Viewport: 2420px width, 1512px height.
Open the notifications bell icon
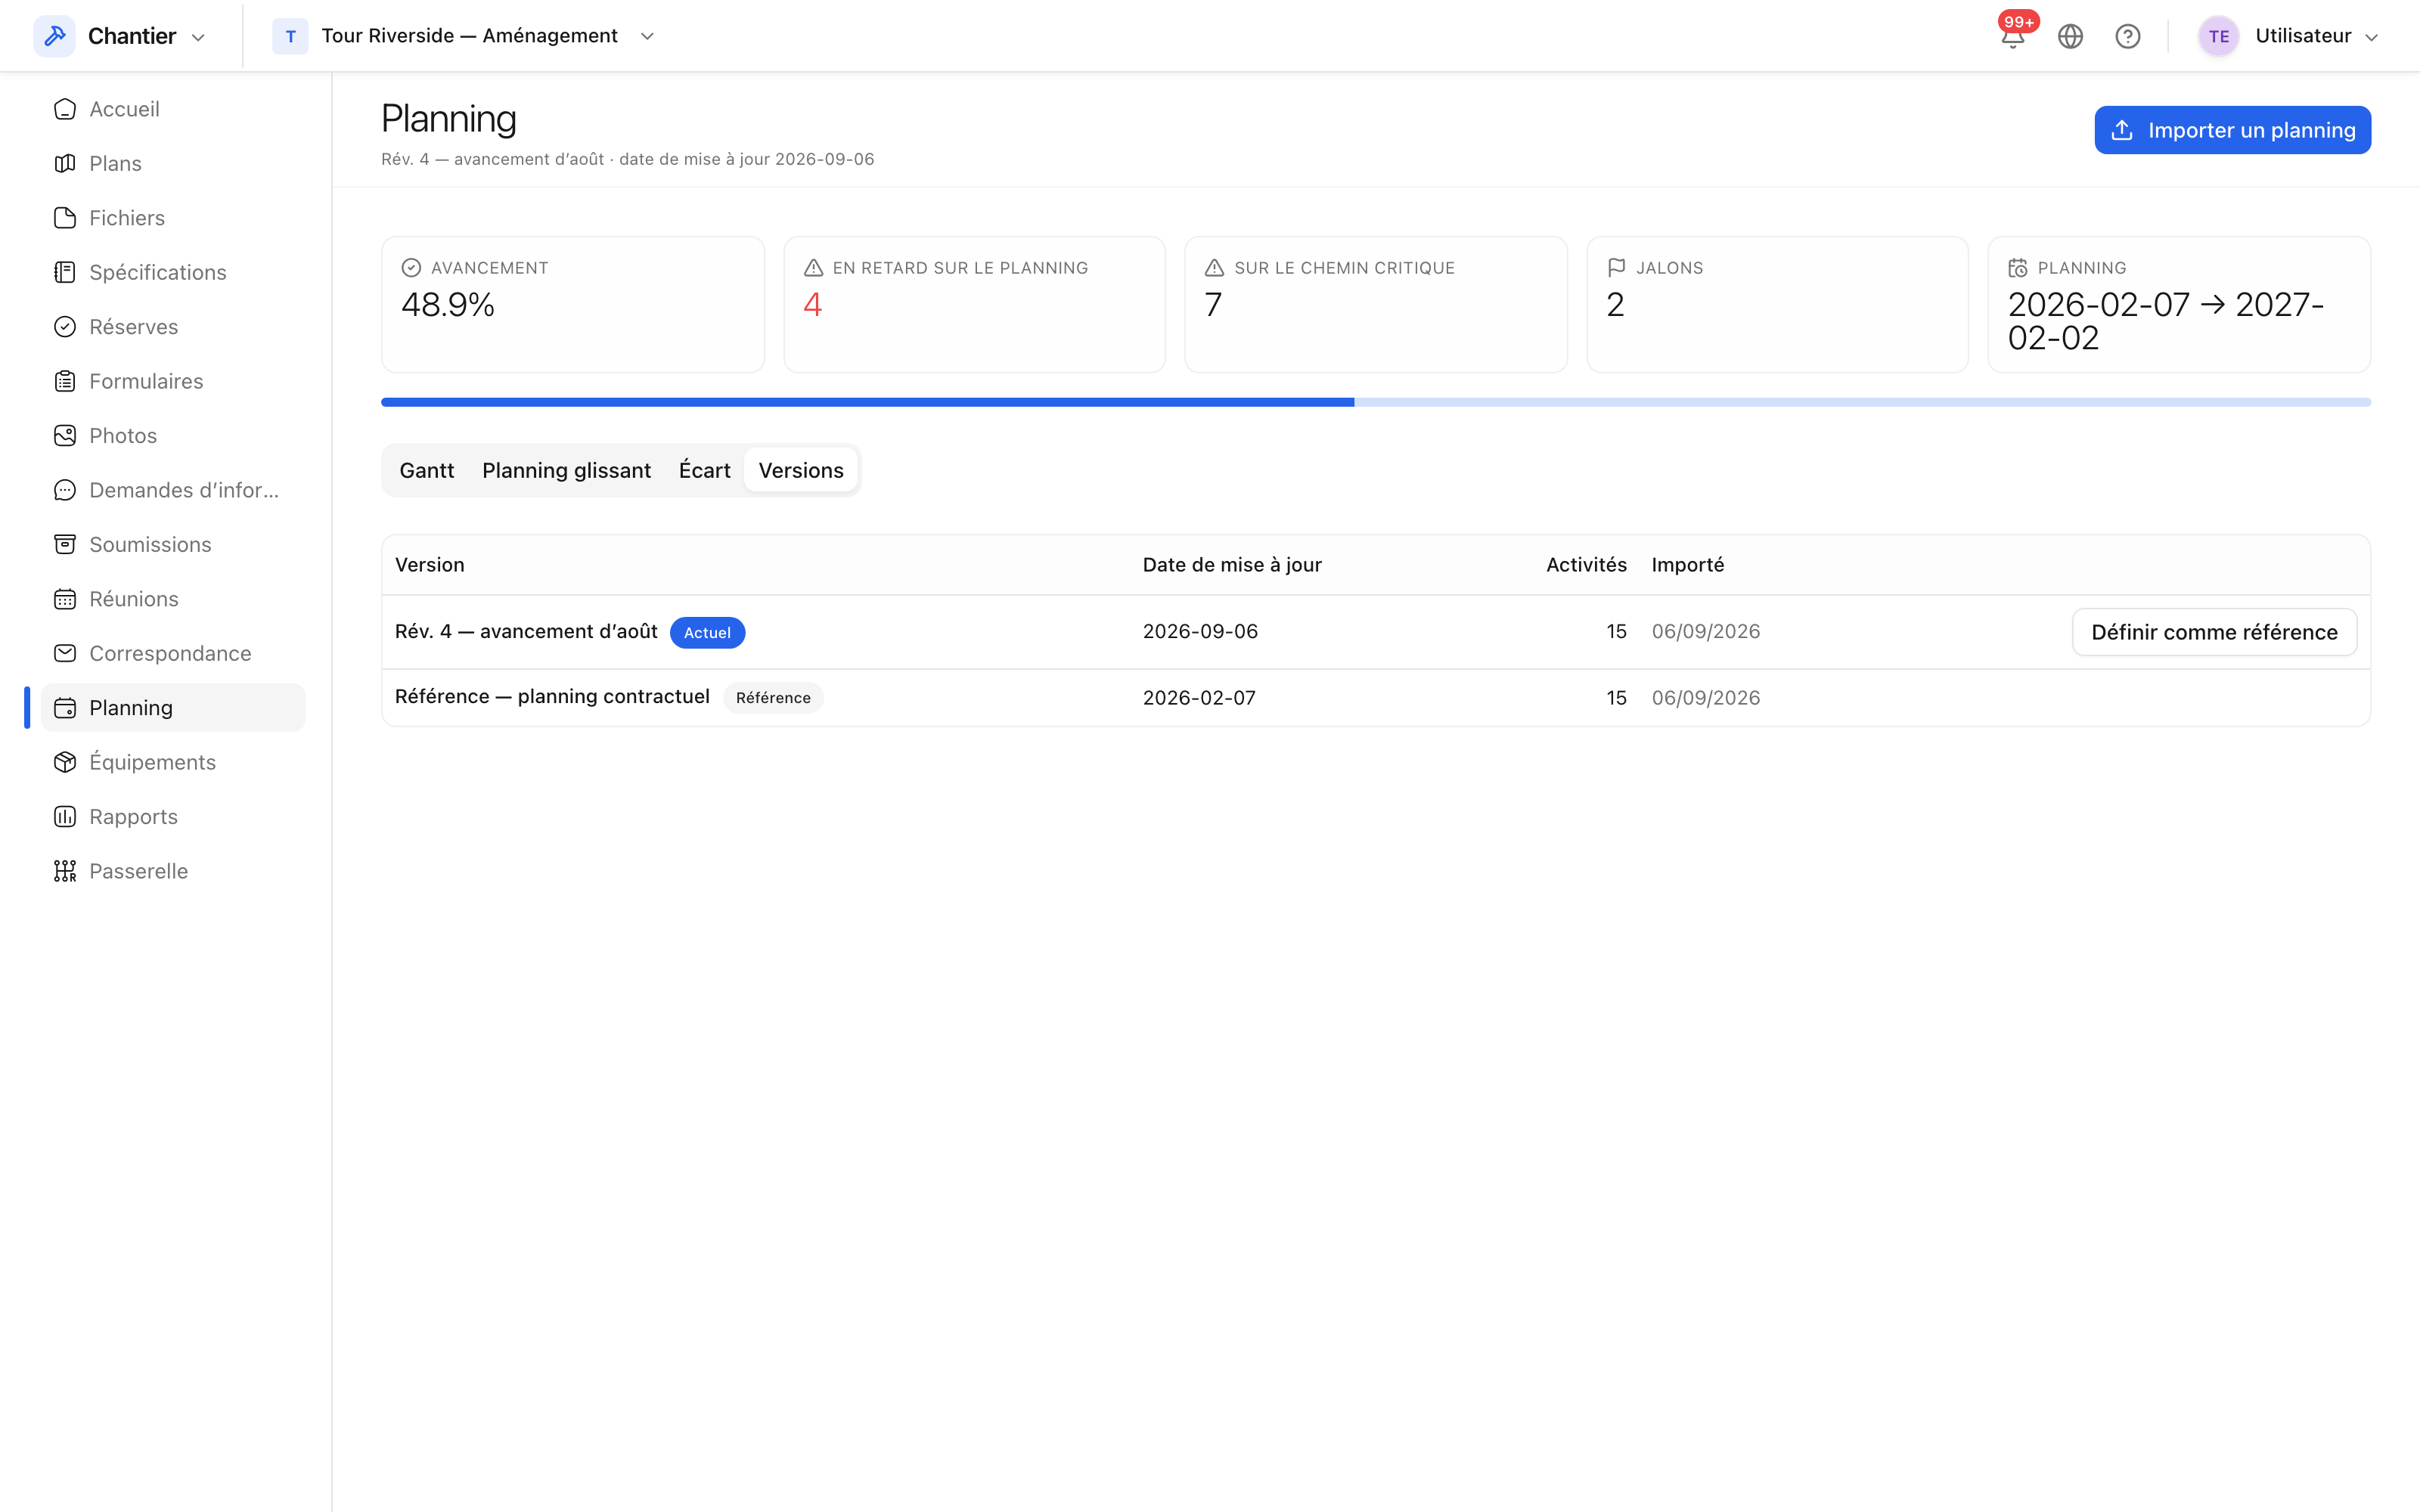click(2012, 37)
